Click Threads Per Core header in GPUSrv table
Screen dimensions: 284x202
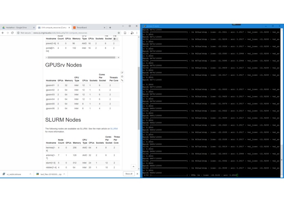114,79
